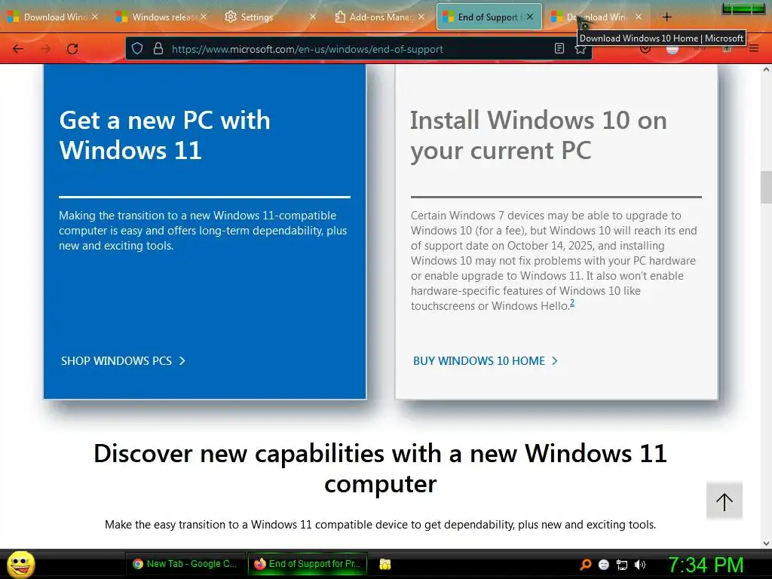Click the 'Get a new PC with Windows 11' heading
This screenshot has width=772, height=579.
tap(165, 135)
